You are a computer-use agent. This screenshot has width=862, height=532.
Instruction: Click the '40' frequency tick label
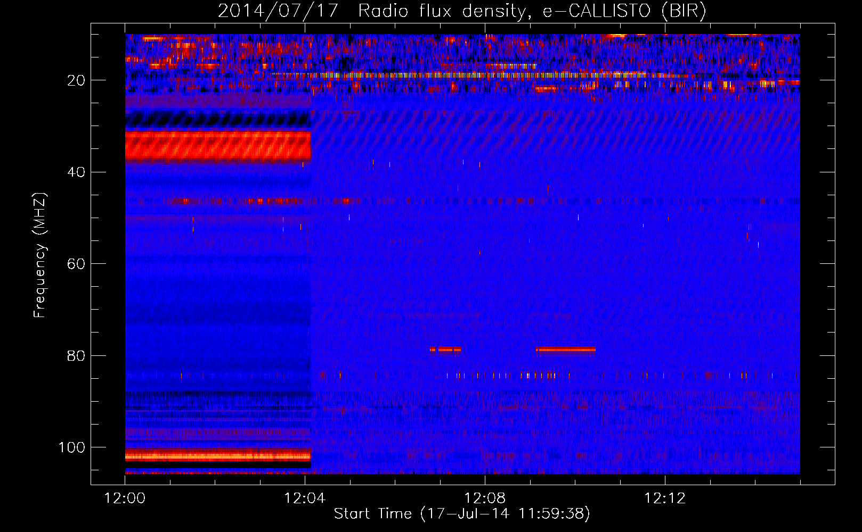[76, 172]
